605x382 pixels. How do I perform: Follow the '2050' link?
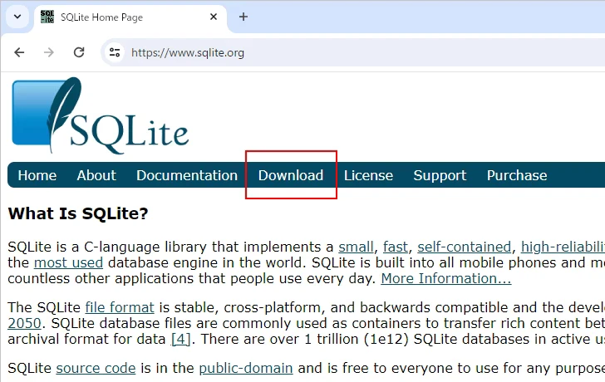pos(24,323)
